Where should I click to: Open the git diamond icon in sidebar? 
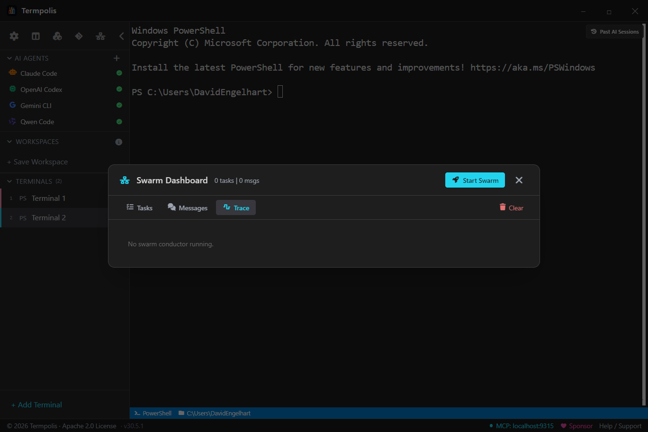[x=79, y=36]
